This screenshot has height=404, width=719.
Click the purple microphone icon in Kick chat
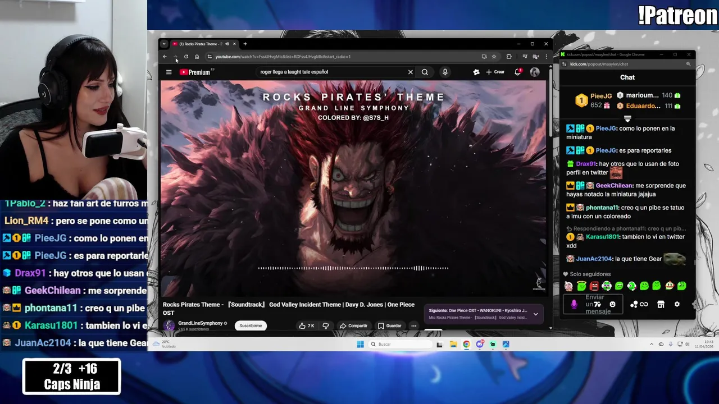[x=574, y=304]
